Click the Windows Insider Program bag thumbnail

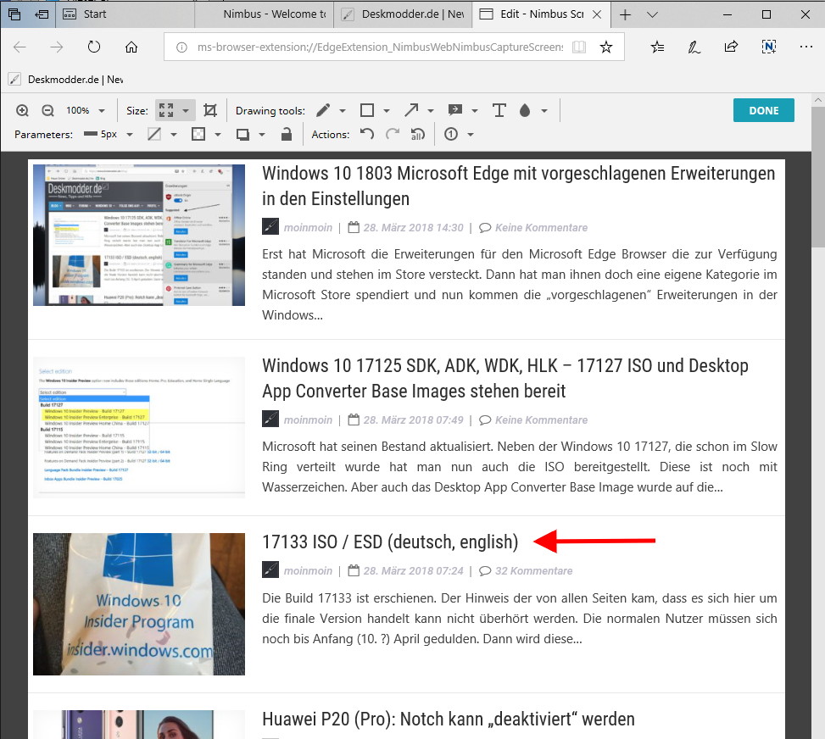click(x=139, y=604)
